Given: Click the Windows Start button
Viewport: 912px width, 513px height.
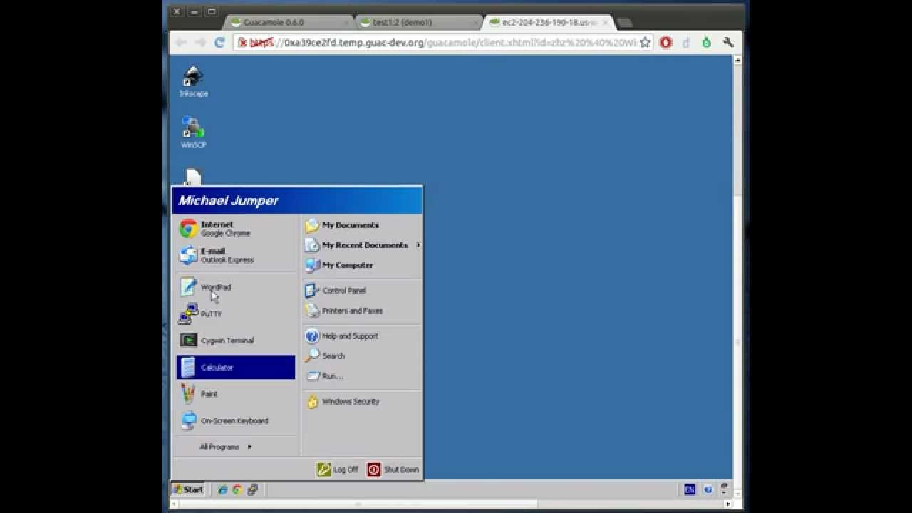Looking at the screenshot, I should tap(188, 489).
